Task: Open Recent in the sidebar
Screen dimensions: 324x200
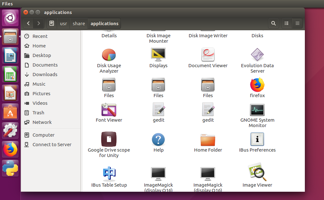Action: tap(51, 36)
